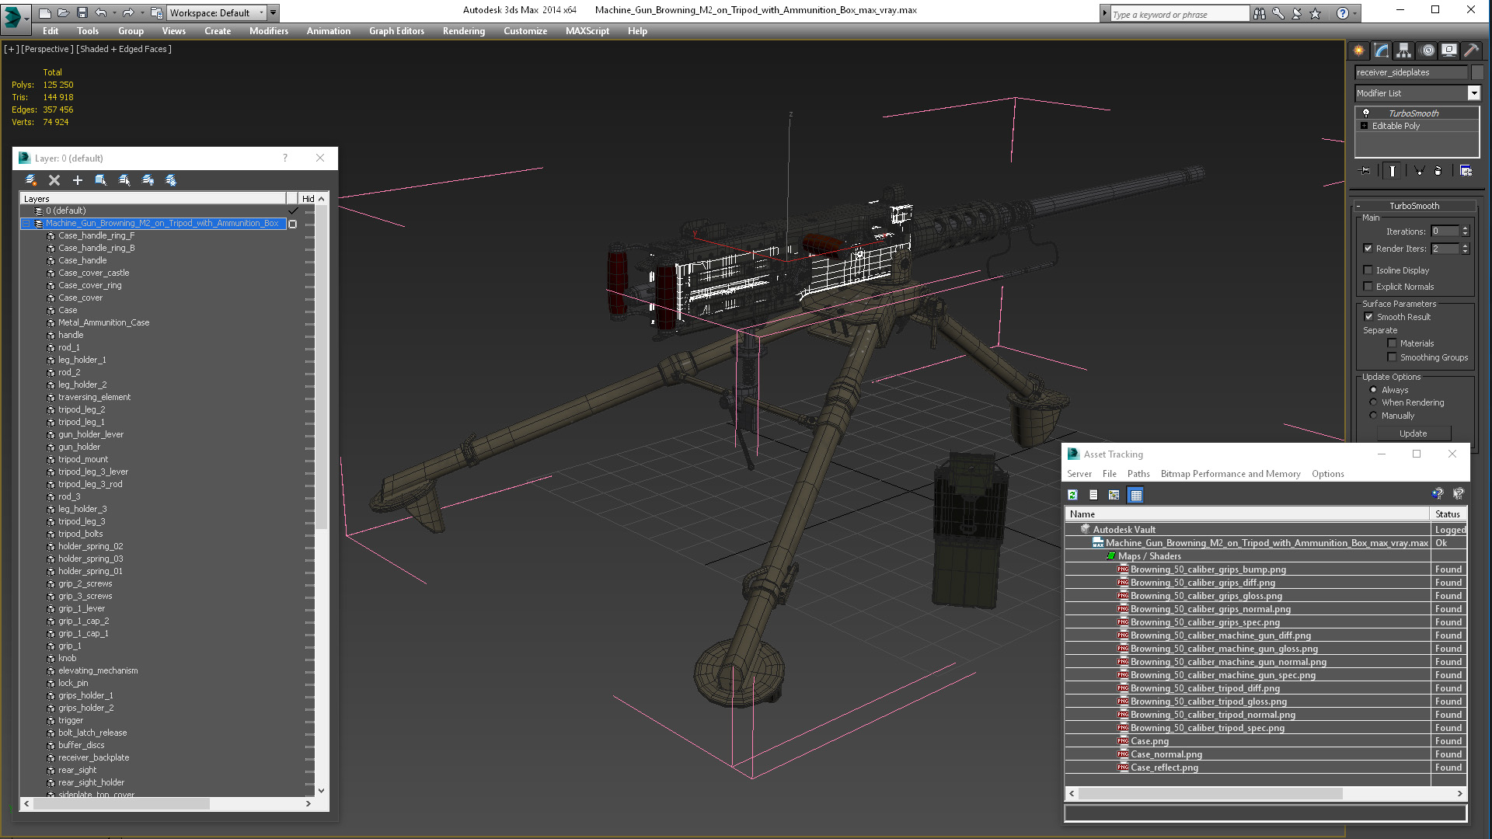
Task: Select the When Rendering radio button
Action: (x=1373, y=402)
